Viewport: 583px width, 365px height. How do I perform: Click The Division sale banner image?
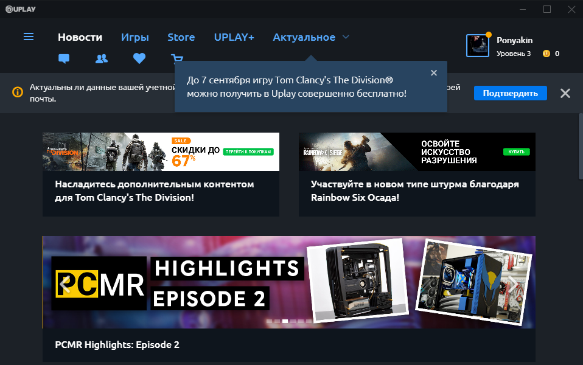click(x=161, y=151)
